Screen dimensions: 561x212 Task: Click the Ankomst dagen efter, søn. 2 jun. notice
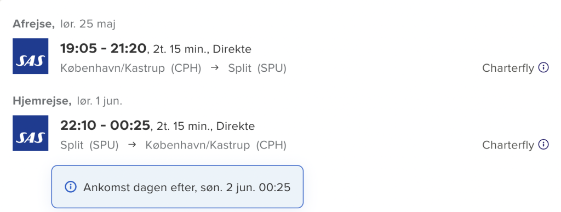click(x=178, y=187)
